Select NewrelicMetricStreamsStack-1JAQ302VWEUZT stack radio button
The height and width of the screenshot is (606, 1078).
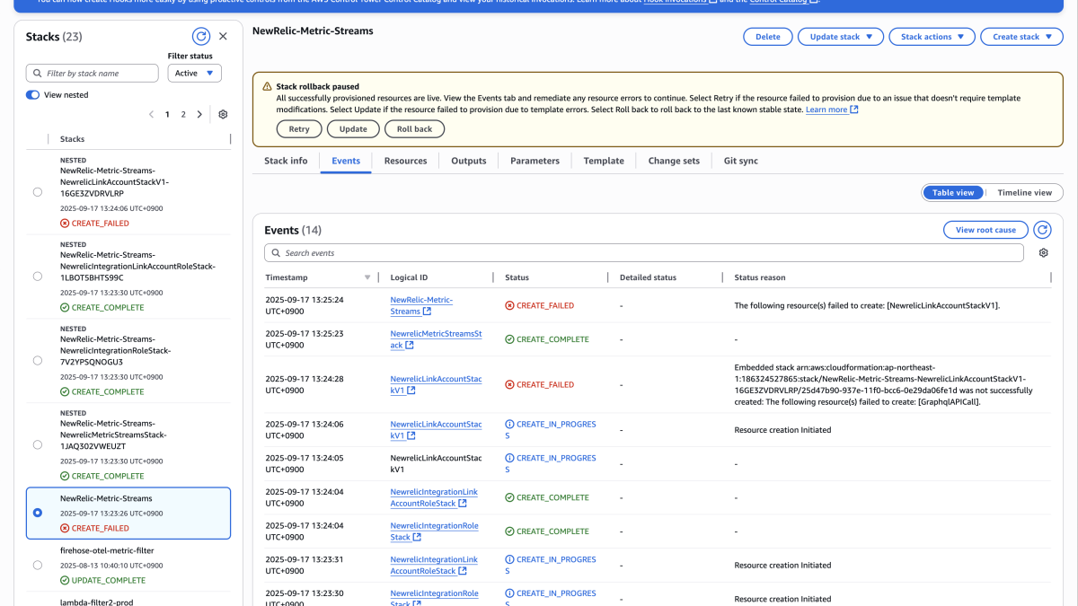pyautogui.click(x=37, y=445)
